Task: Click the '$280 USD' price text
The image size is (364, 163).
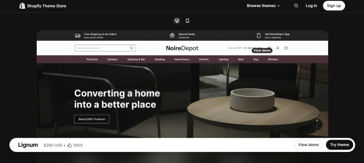Action: [53, 145]
